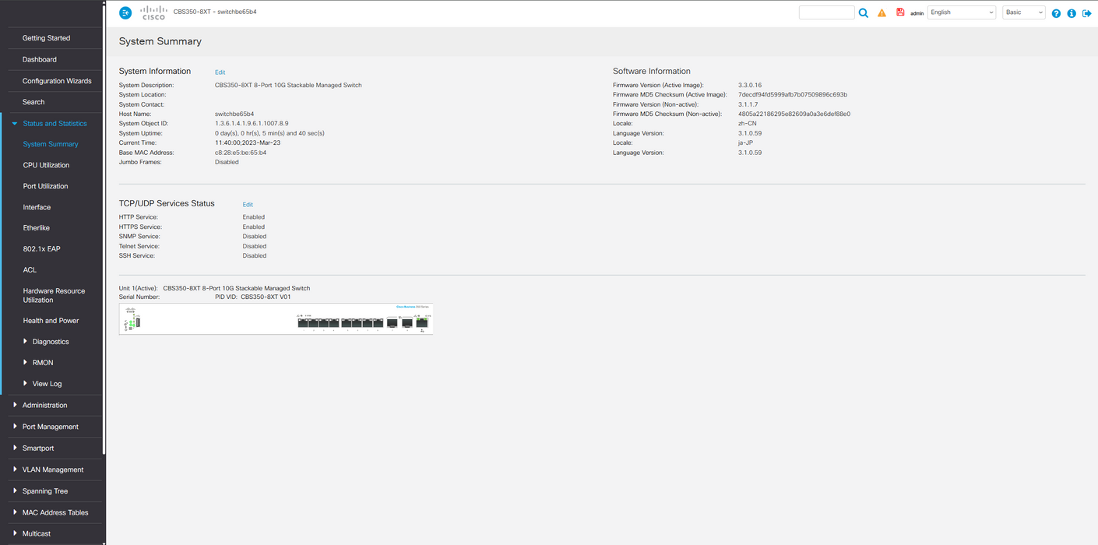Toggle the navigation menu collapse icon
Screen dimensions: 1098x545
coord(125,13)
